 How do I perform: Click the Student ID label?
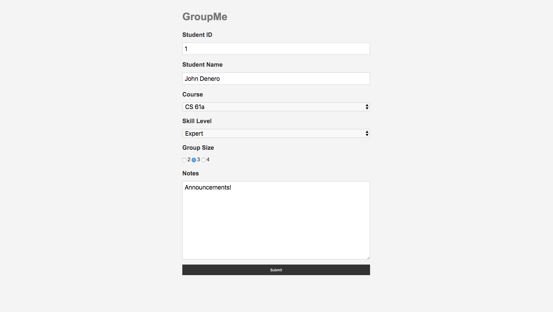[197, 35]
